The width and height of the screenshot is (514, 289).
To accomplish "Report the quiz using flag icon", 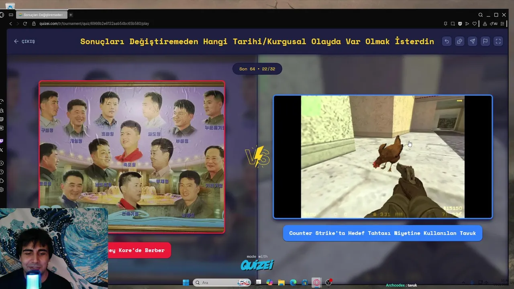I will point(485,41).
